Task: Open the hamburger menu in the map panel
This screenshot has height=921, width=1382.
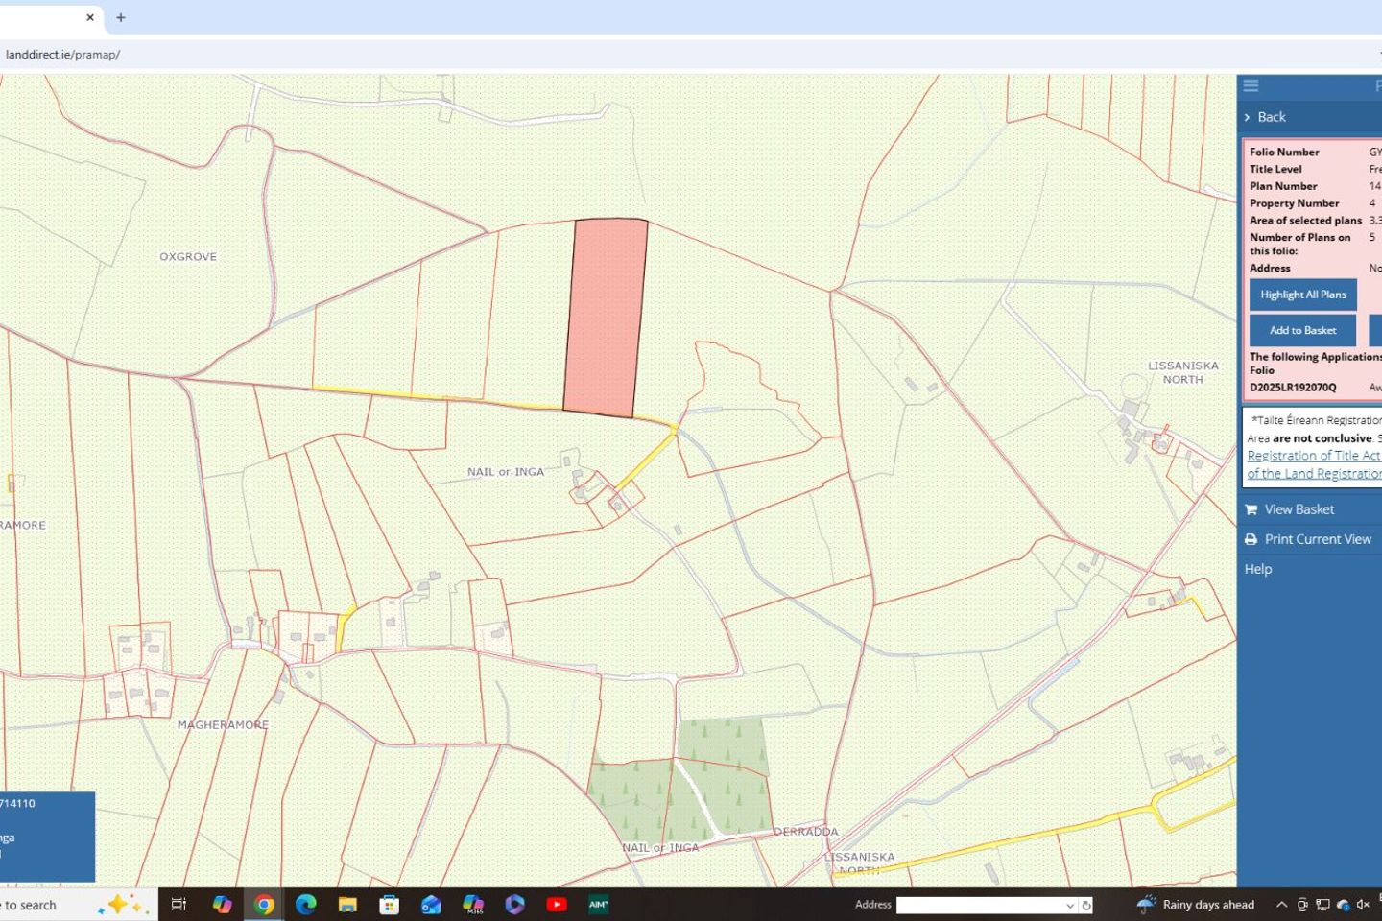Action: click(1251, 85)
